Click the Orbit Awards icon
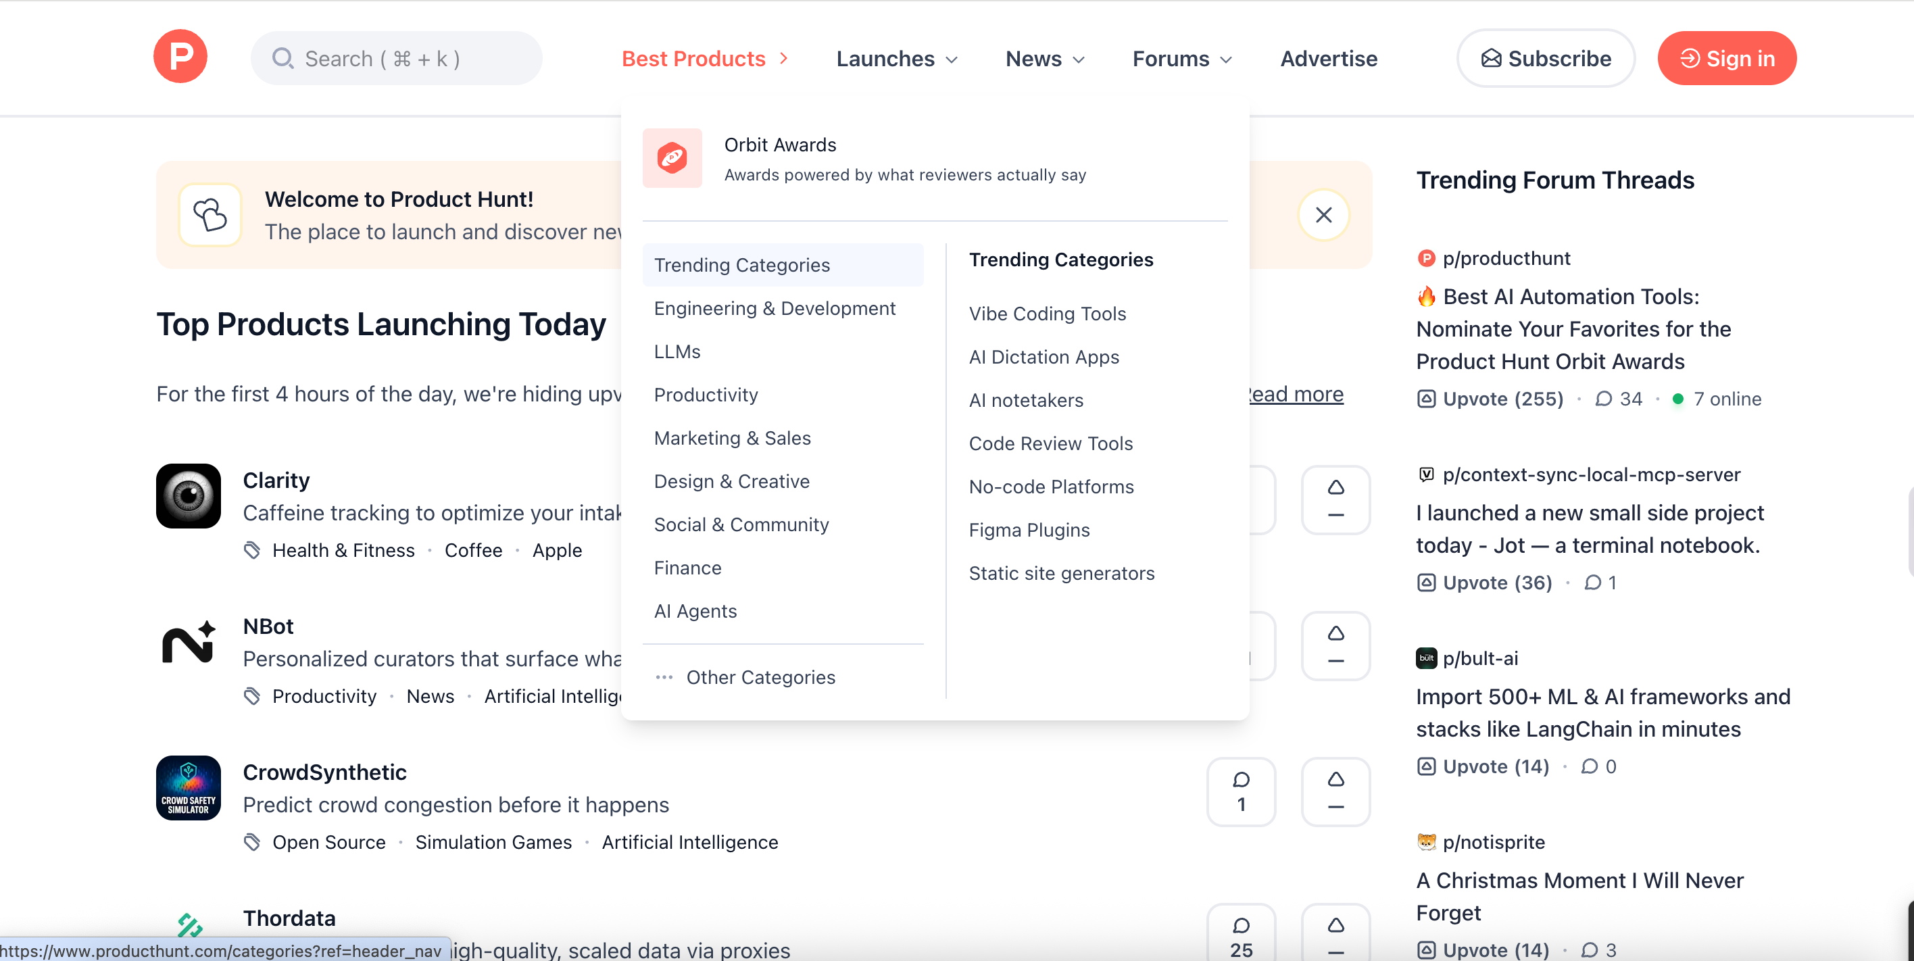The image size is (1914, 961). (672, 157)
